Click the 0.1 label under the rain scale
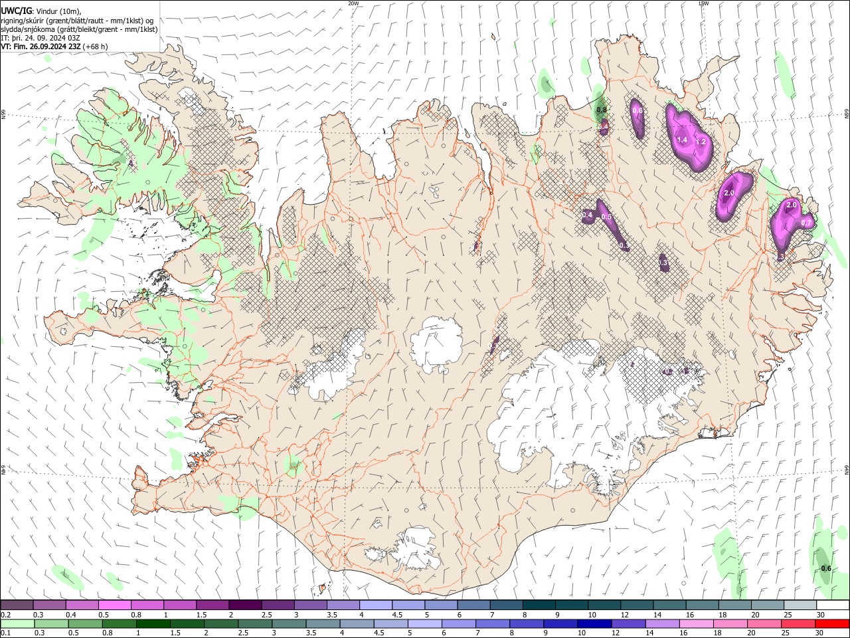 [5, 633]
